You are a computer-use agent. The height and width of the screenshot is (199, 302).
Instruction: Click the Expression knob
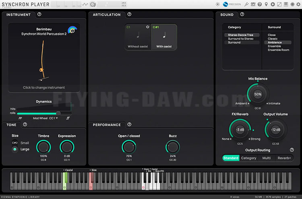(x=67, y=147)
